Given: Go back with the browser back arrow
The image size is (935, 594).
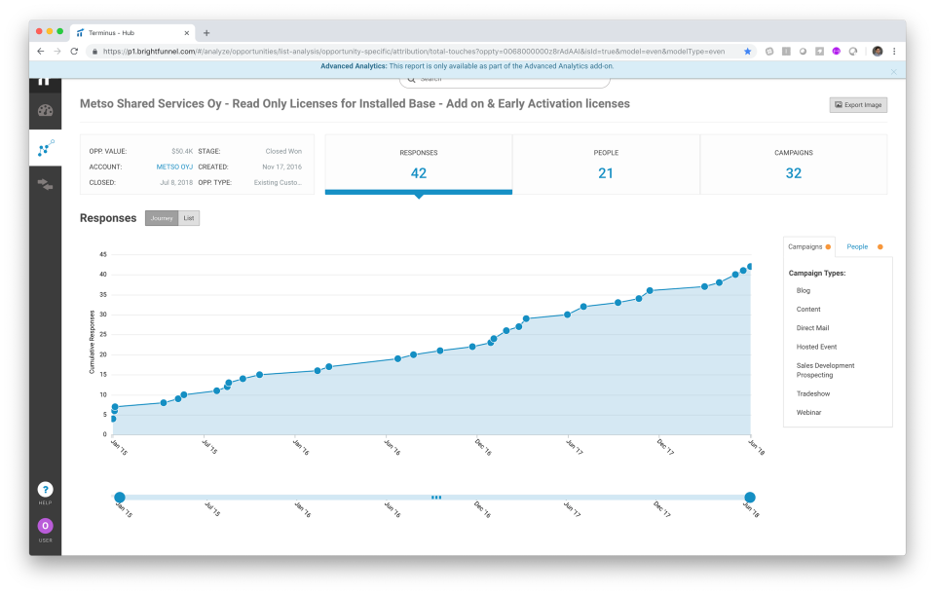Looking at the screenshot, I should click(x=41, y=52).
